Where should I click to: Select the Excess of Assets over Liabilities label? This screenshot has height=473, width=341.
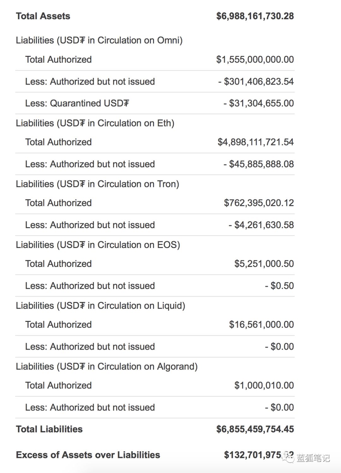tap(88, 455)
